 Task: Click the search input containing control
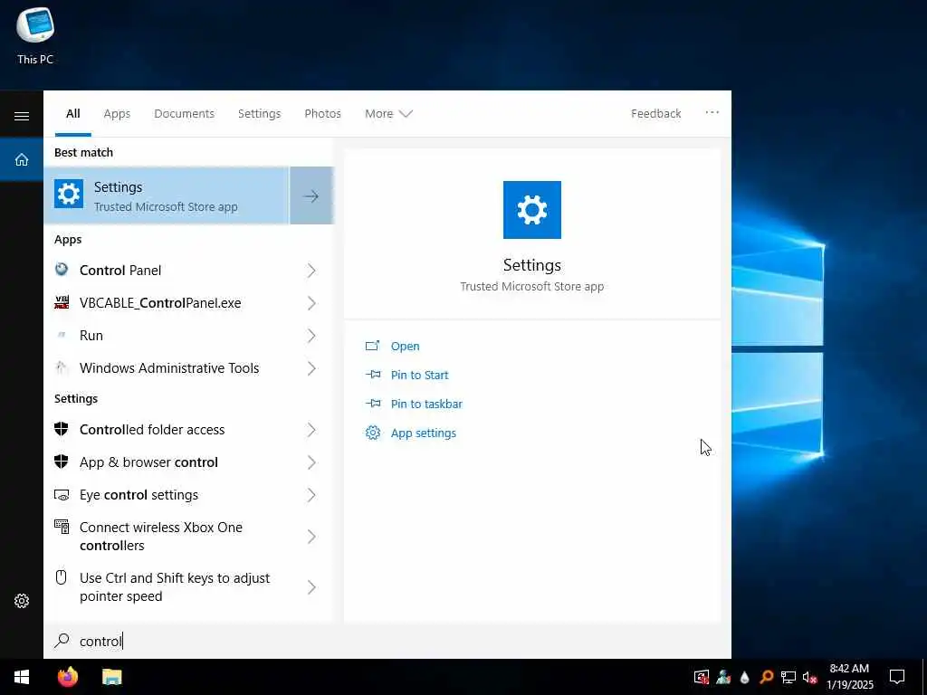(x=387, y=641)
